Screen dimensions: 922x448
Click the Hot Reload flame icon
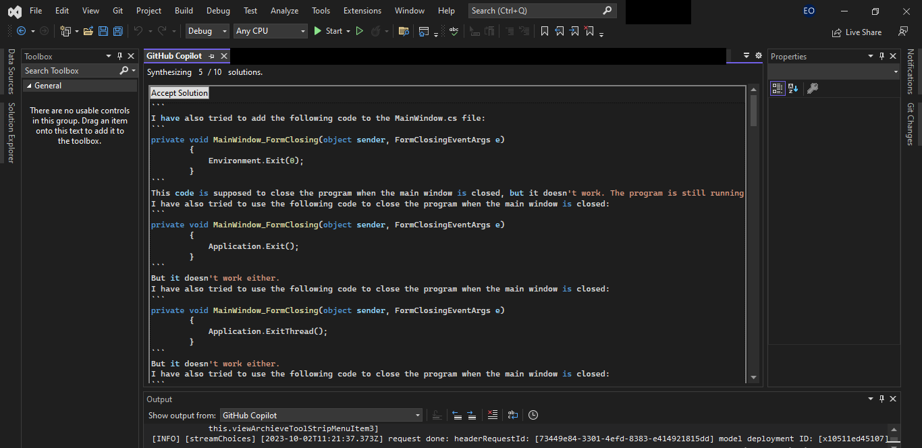375,31
